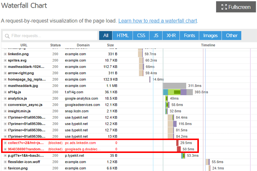The width and height of the screenshot is (257, 171).
Task: Expand the linkedin.png request row
Action: tap(5, 54)
